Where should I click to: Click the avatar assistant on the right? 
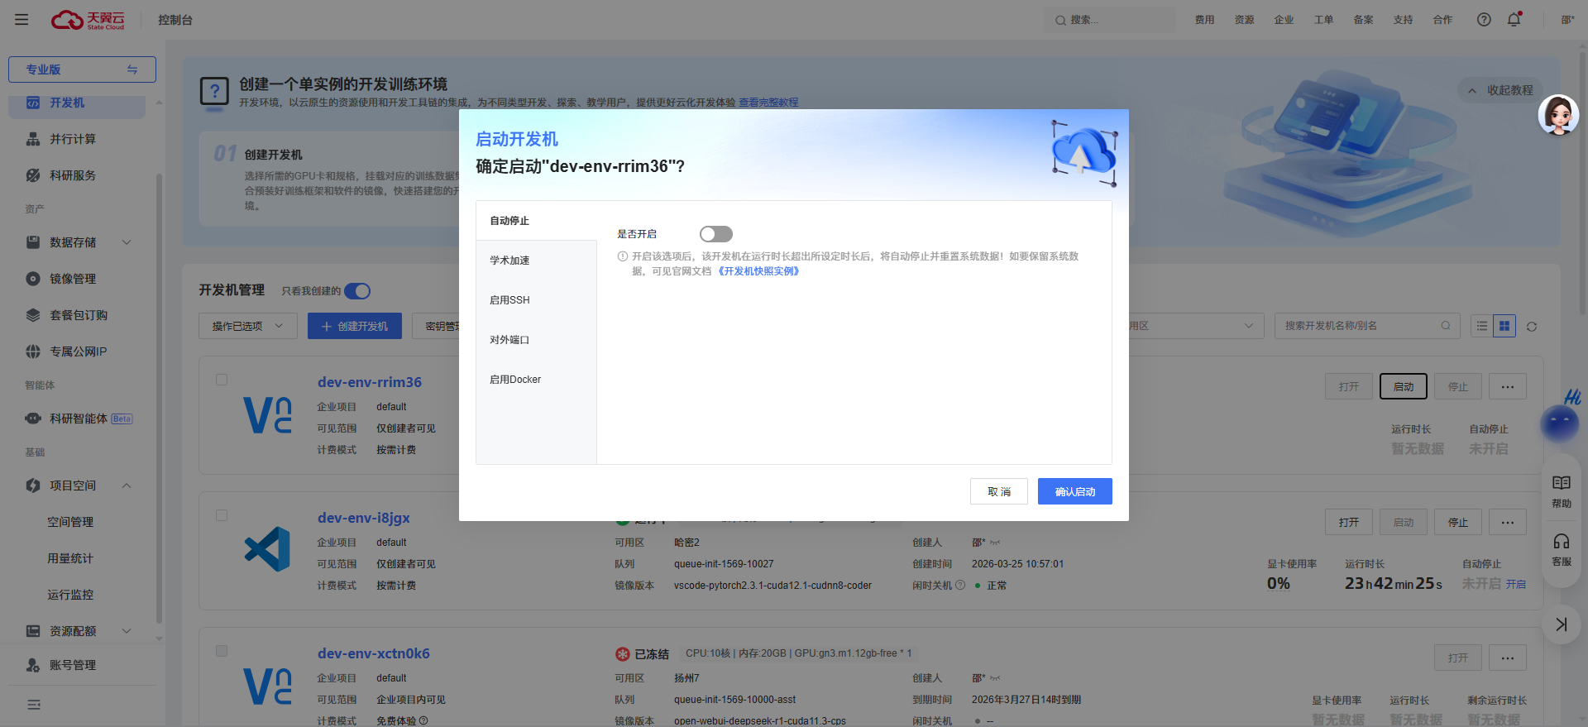pyautogui.click(x=1559, y=115)
